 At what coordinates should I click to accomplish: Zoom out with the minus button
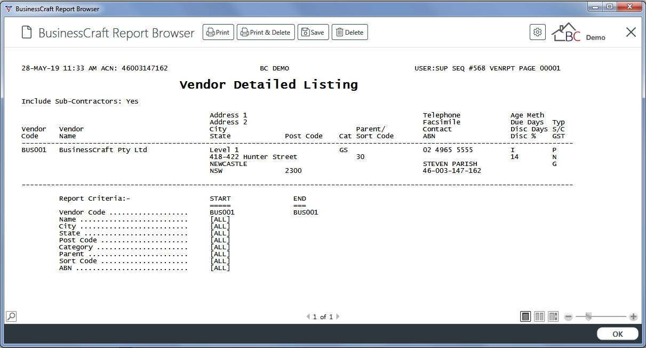tap(569, 317)
